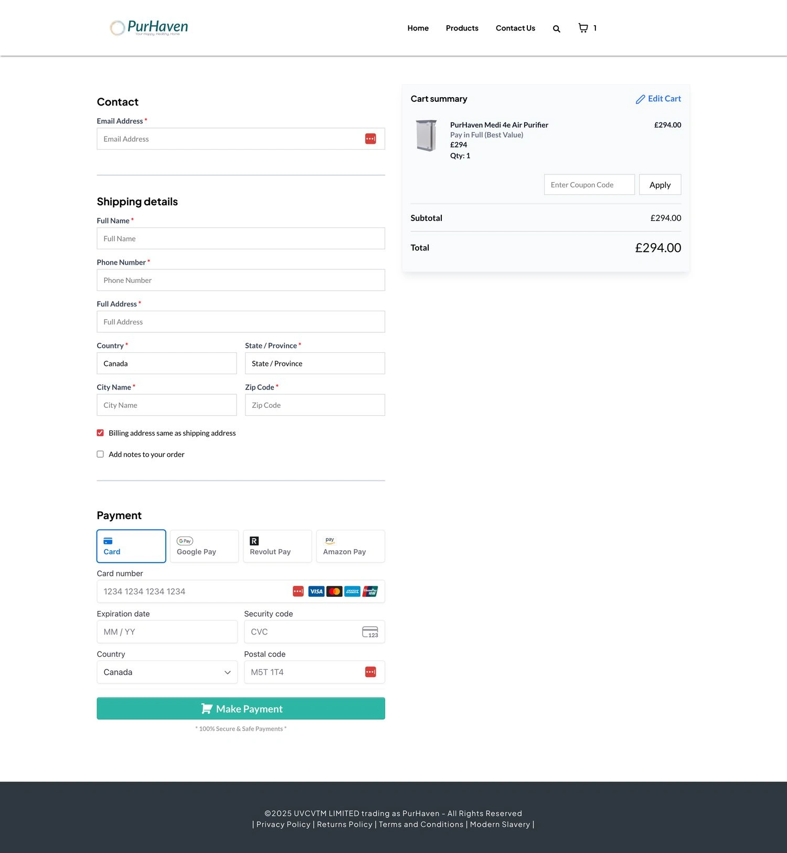787x853 pixels.
Task: Open the State / Province dropdown
Action: pos(315,363)
